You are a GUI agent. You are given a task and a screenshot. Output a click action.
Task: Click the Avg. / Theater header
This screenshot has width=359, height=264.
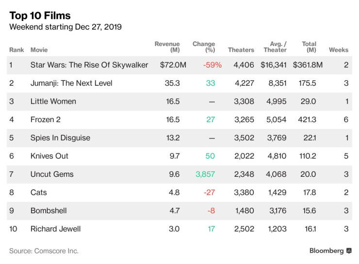click(275, 47)
